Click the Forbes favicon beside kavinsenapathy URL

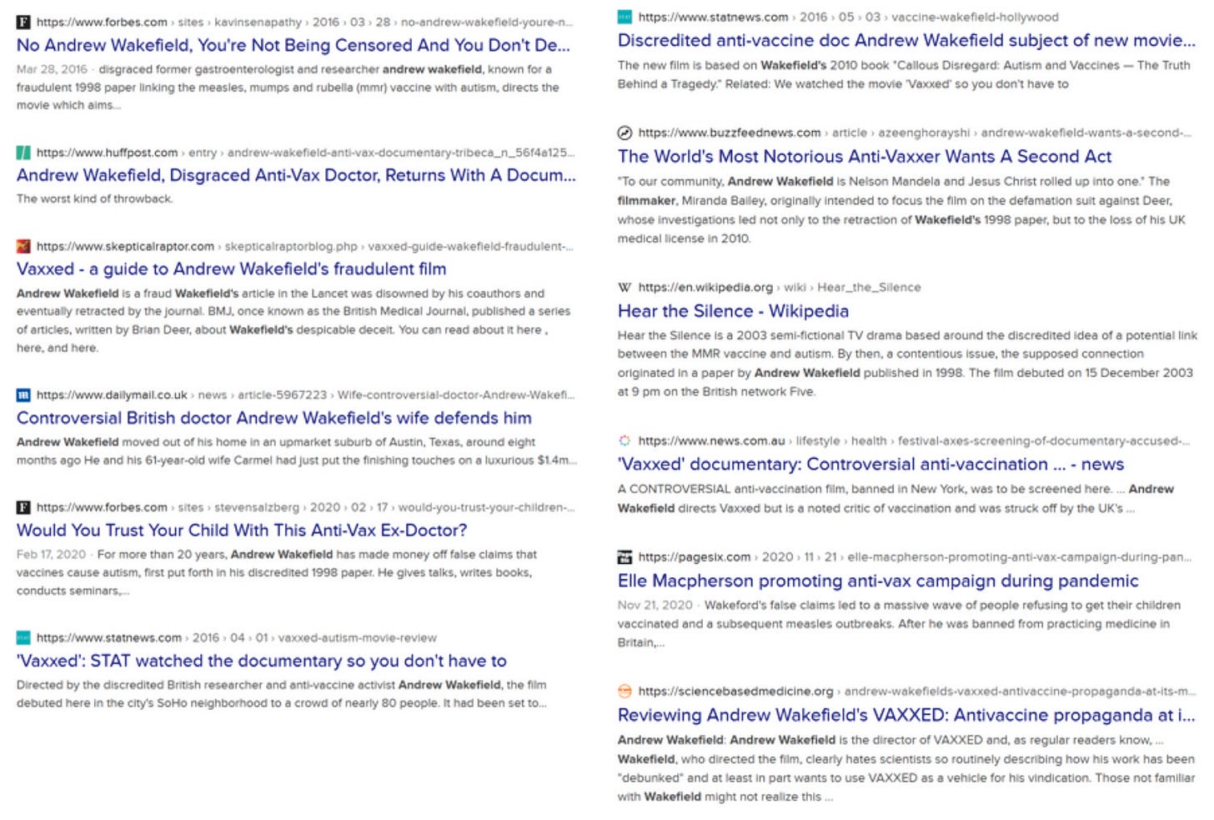pyautogui.click(x=23, y=23)
